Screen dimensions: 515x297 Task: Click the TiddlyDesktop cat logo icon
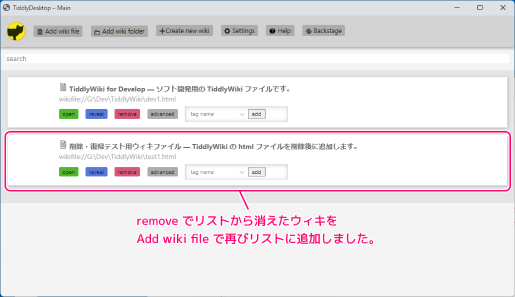[x=16, y=31]
